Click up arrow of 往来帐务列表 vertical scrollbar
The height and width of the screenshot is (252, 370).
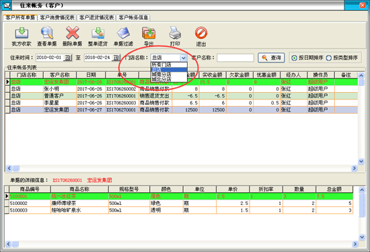pos(361,75)
